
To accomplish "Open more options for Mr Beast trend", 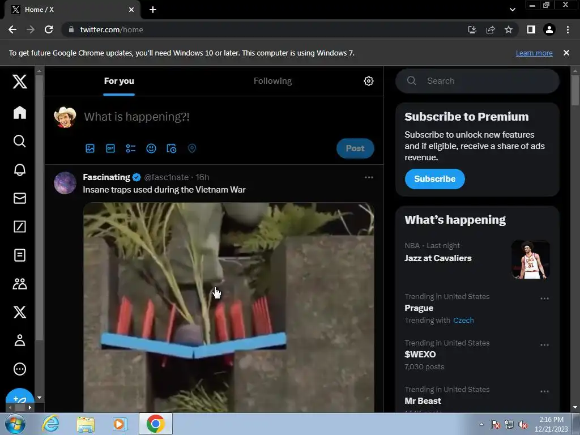I will coord(544,391).
